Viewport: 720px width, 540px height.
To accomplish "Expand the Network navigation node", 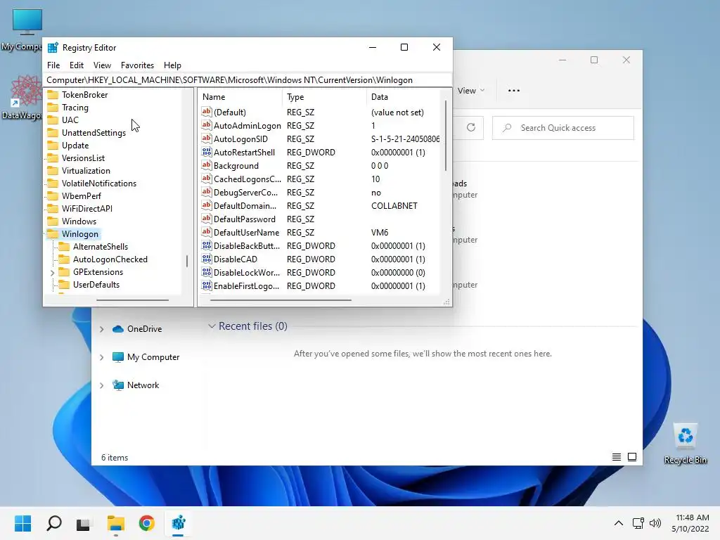I will pos(101,386).
